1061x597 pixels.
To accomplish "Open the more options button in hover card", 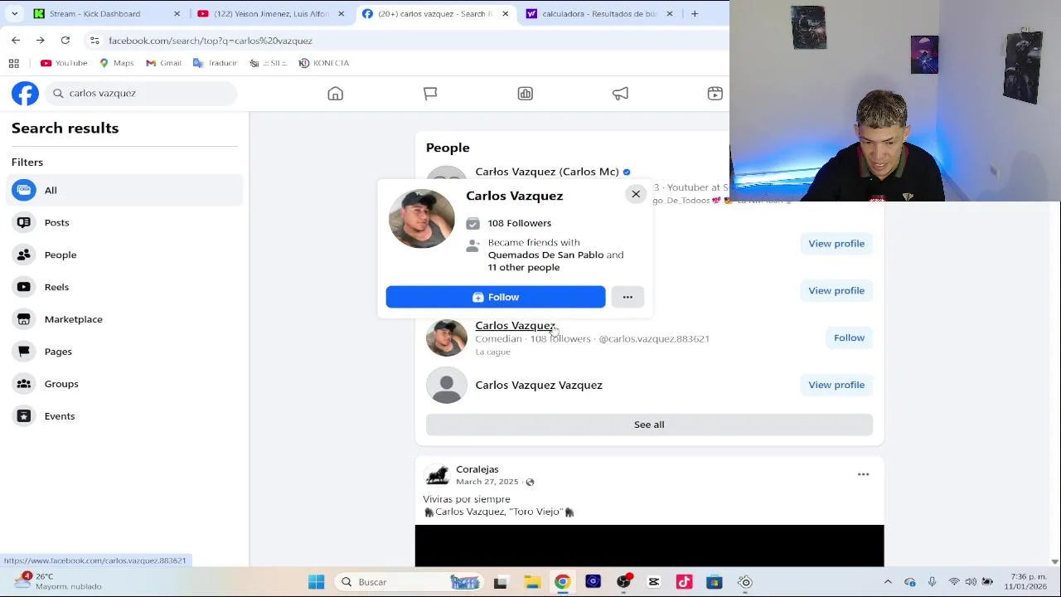I will 627,297.
